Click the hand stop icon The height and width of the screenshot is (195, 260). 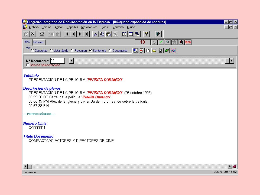pyautogui.click(x=154, y=42)
